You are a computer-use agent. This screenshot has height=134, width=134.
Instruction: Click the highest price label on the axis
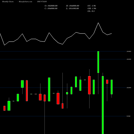pyautogui.click(x=129, y=51)
